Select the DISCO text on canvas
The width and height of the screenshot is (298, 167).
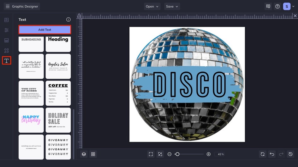pyautogui.click(x=190, y=85)
